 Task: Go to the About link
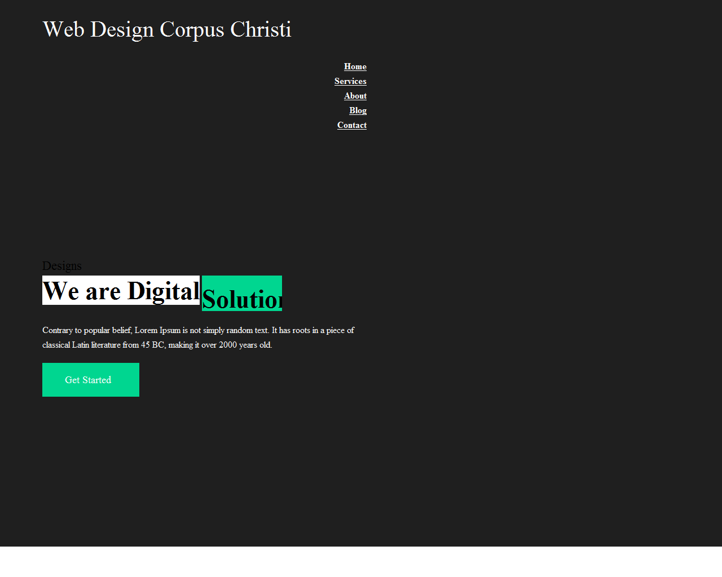tap(355, 96)
